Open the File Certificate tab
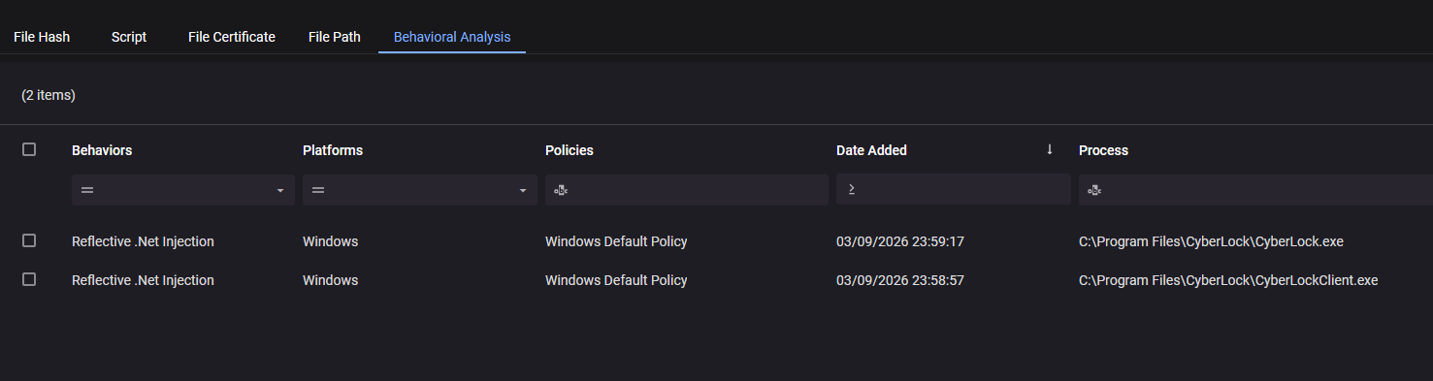Image resolution: width=1433 pixels, height=381 pixels. pos(232,37)
